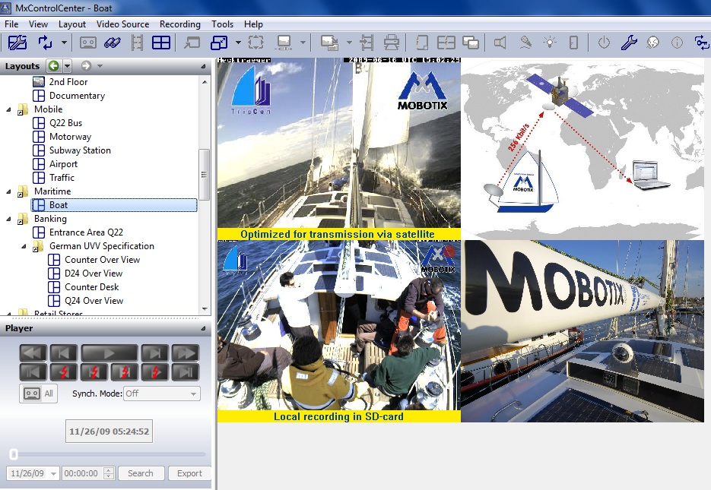This screenshot has width=711, height=490.
Task: Go back with green Layouts arrow
Action: point(53,66)
